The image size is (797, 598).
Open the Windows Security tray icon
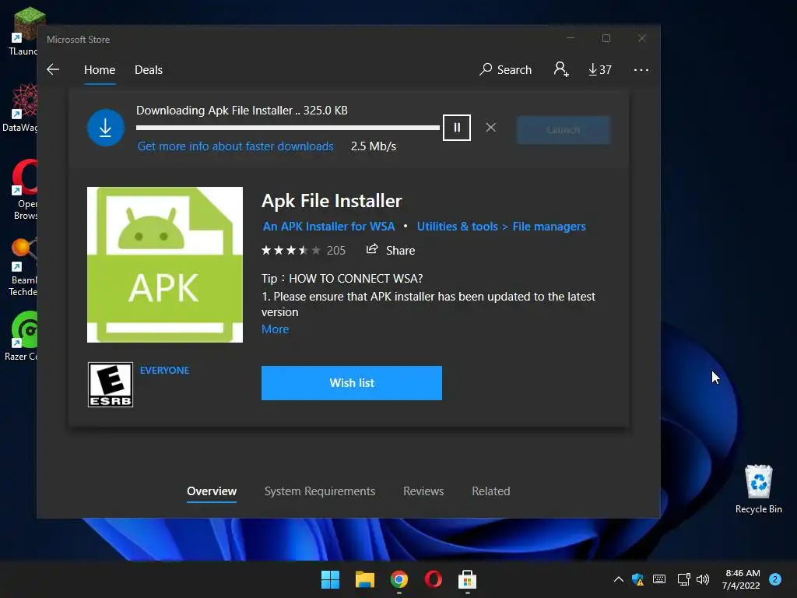tap(638, 579)
